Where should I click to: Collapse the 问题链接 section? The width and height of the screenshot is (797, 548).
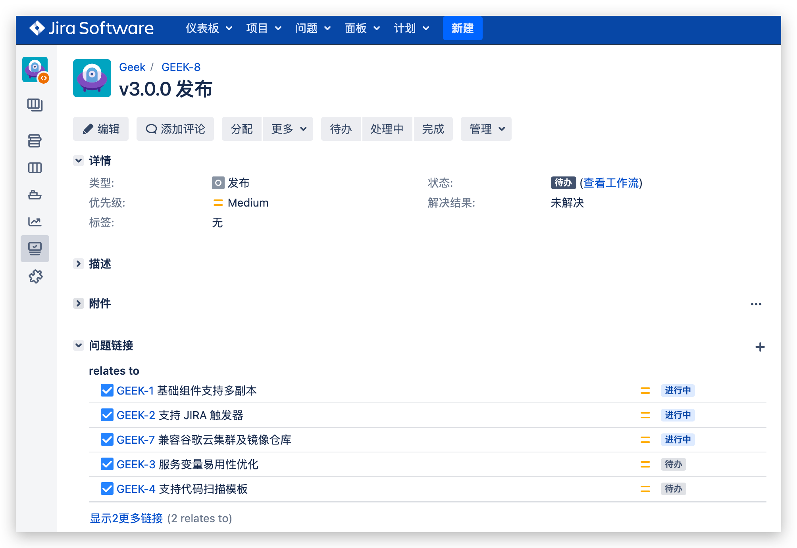pyautogui.click(x=79, y=345)
